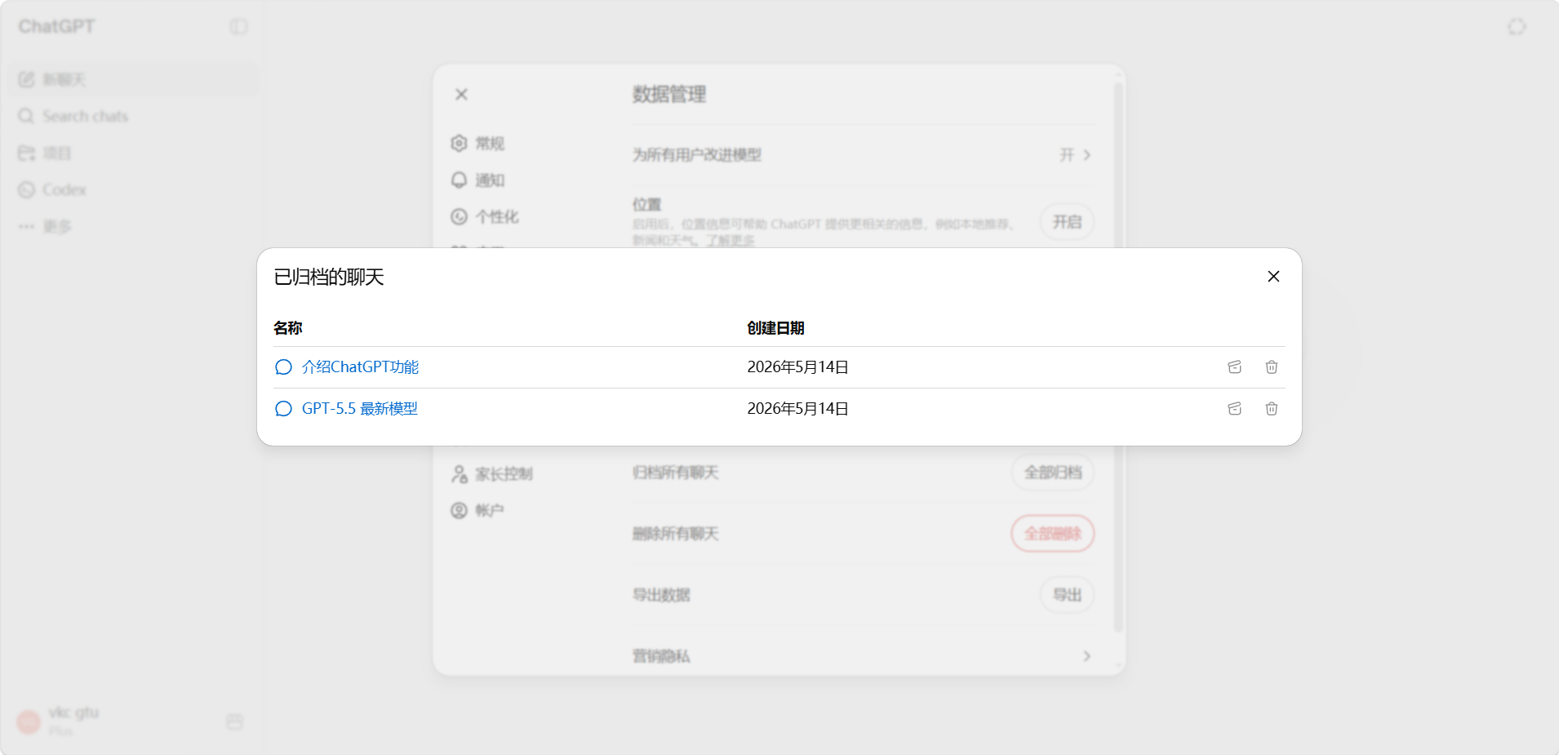Click the 全部归档 button in settings
The height and width of the screenshot is (755, 1559).
[1053, 473]
